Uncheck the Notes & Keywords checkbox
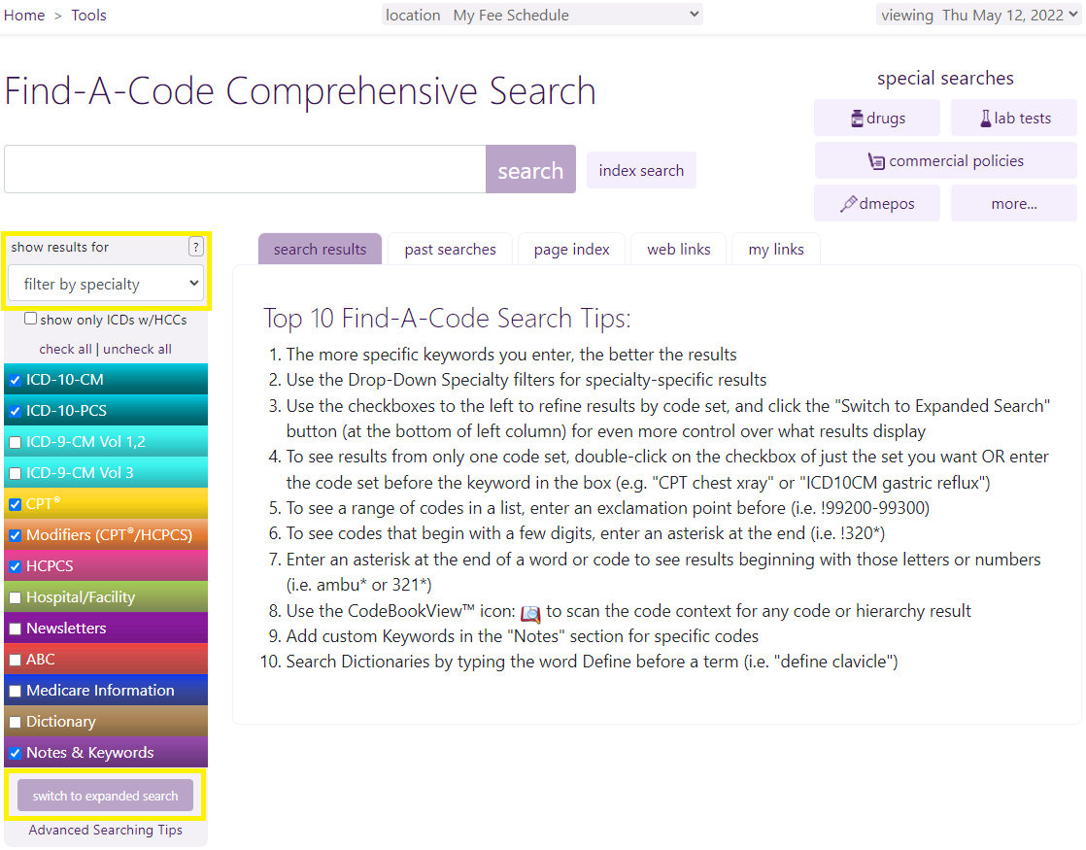1086x850 pixels. [16, 753]
